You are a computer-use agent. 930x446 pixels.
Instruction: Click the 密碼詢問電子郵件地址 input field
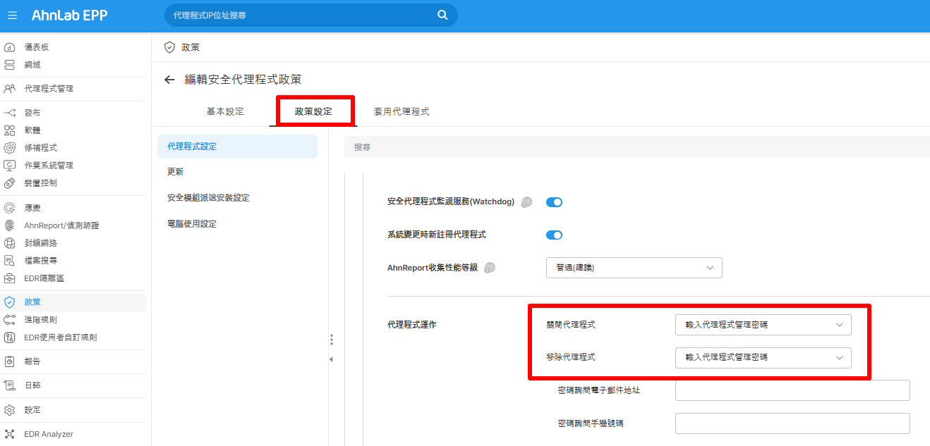coord(792,390)
